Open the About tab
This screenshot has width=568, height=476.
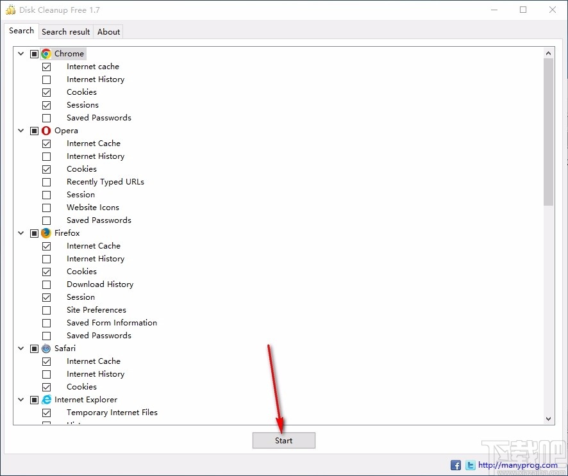pyautogui.click(x=108, y=31)
